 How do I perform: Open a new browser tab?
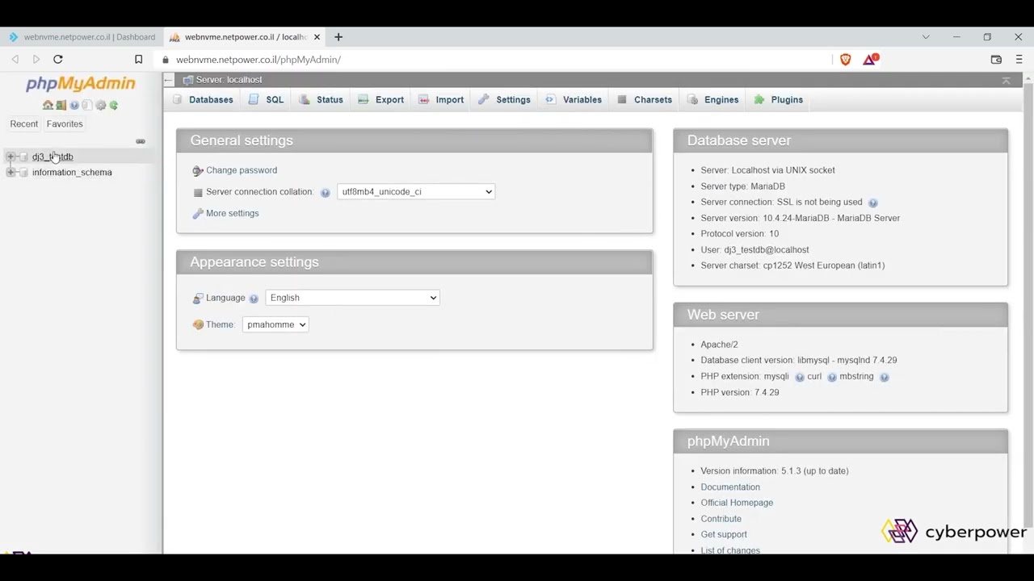pos(338,37)
